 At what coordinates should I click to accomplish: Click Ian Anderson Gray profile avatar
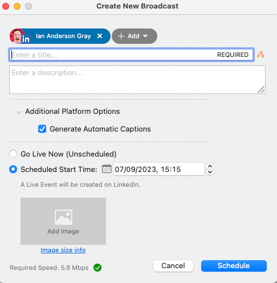18,36
